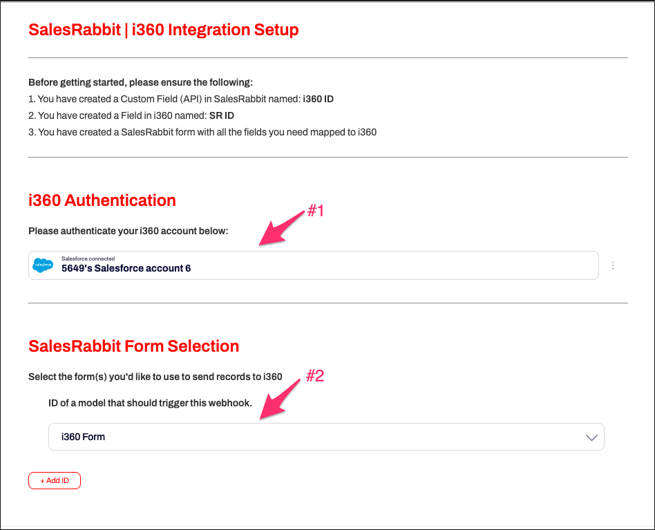Click the "ID of a model" webhook label
The width and height of the screenshot is (655, 530).
pyautogui.click(x=150, y=403)
